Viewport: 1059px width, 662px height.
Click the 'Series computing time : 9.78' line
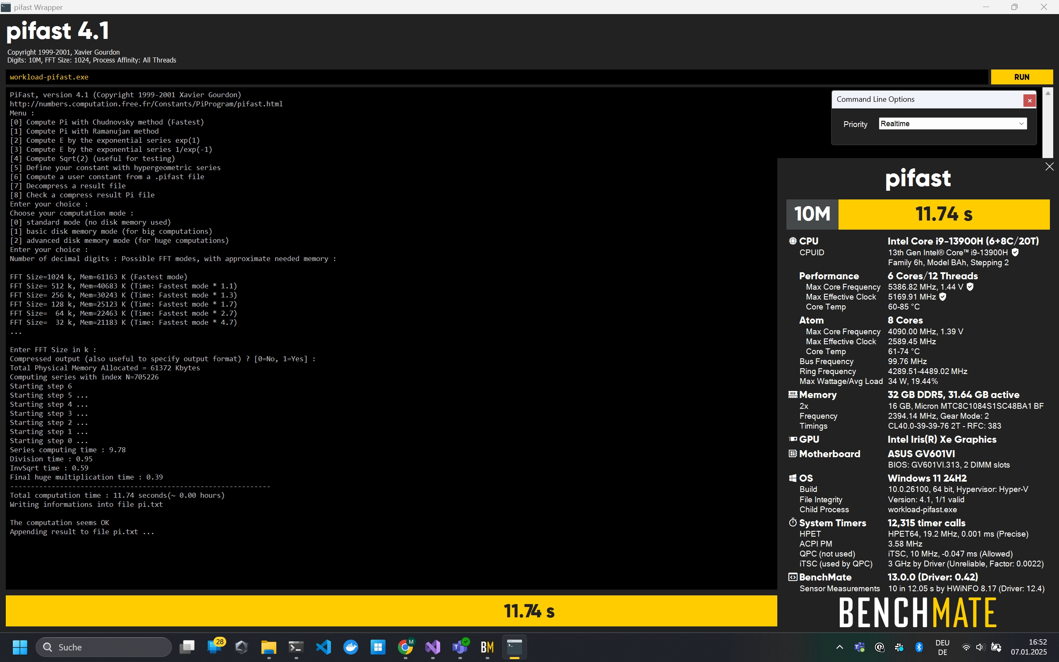pos(68,450)
